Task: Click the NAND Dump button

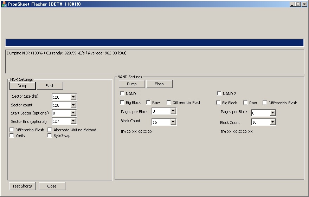Action: pos(132,84)
